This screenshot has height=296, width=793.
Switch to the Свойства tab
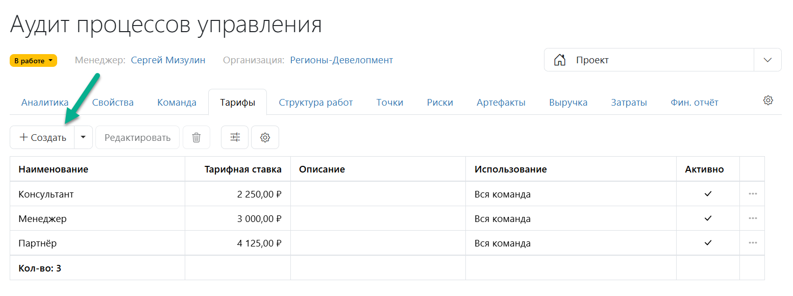click(113, 103)
